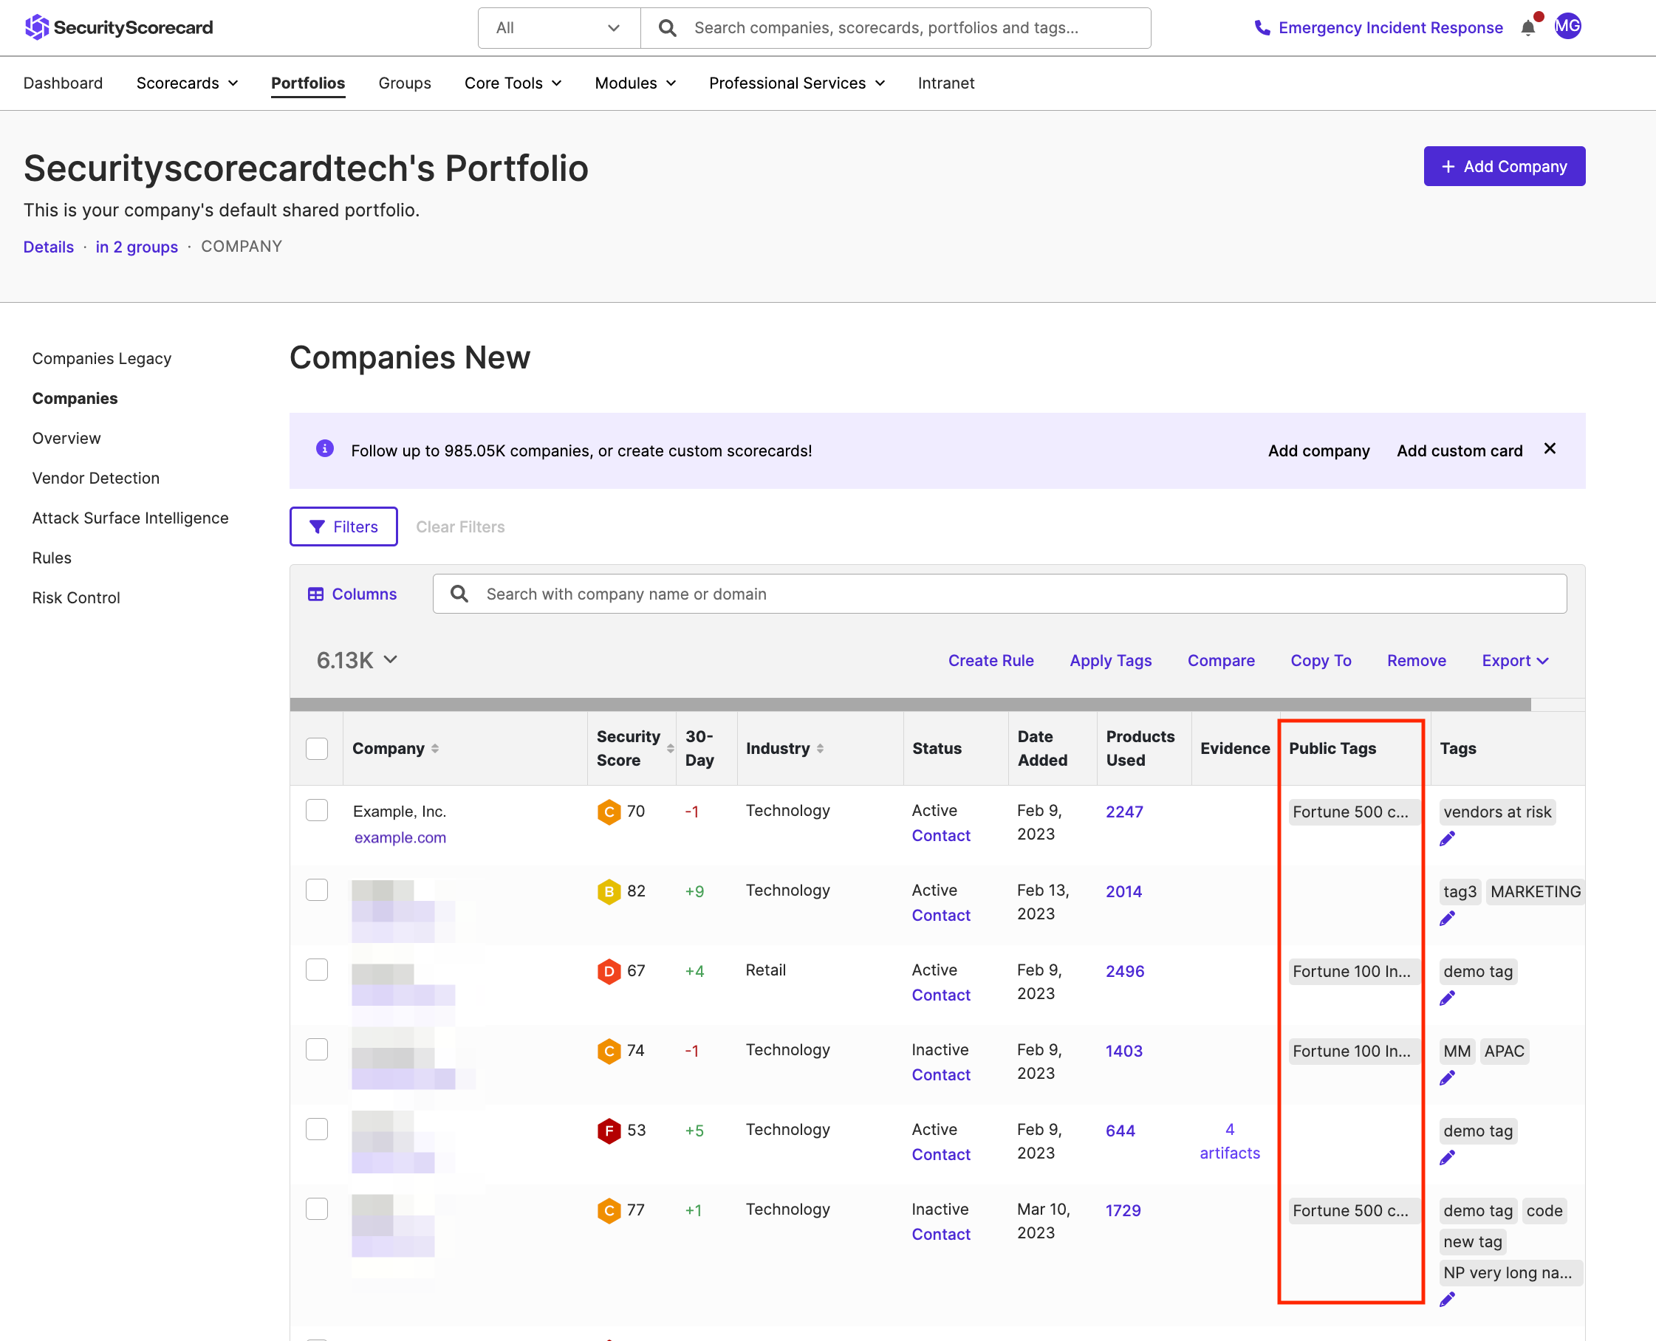Open the notifications bell
Image resolution: width=1656 pixels, height=1341 pixels.
1527,28
